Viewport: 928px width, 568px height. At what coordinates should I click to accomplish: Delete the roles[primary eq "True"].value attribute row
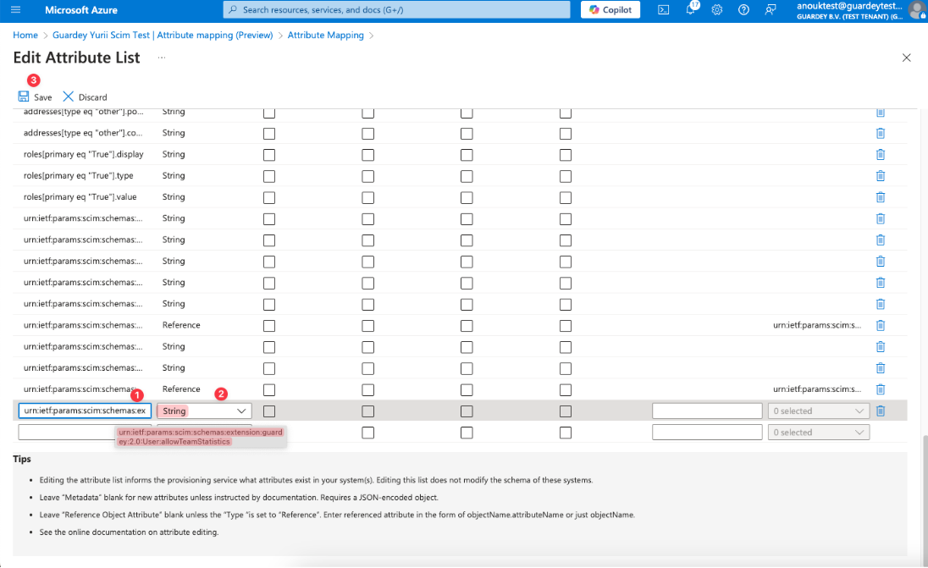(880, 197)
